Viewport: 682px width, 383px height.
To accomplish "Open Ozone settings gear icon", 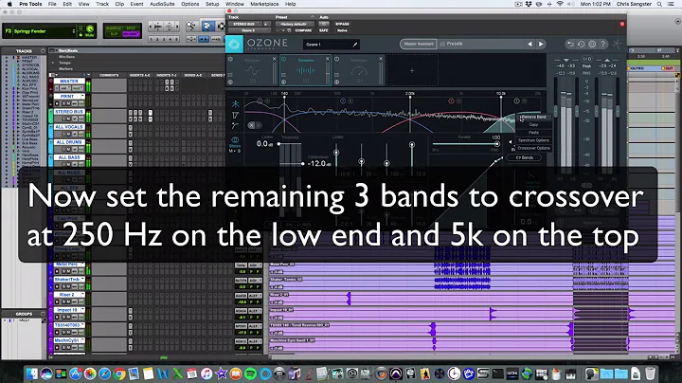I will (x=592, y=44).
